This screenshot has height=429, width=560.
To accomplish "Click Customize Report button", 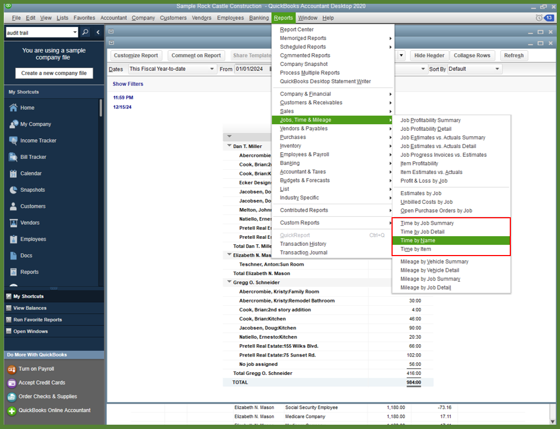I will pyautogui.click(x=136, y=55).
